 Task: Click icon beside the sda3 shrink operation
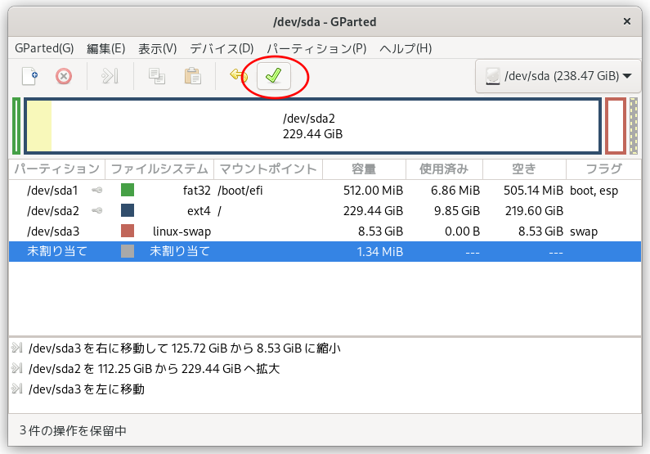click(x=17, y=348)
